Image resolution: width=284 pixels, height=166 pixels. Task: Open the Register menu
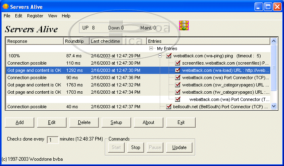click(x=35, y=16)
